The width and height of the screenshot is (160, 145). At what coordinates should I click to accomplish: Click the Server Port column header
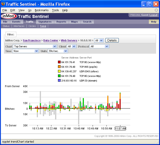pos(86,58)
